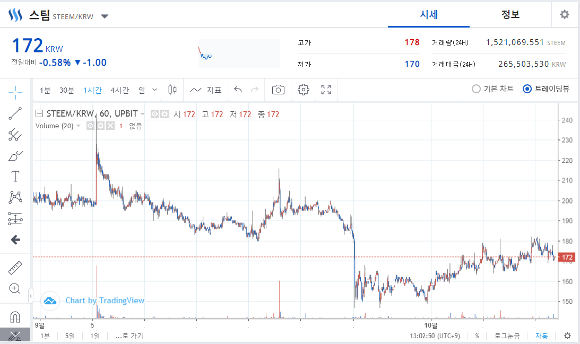
Task: Take a chart snapshot with the camera icon
Action: [278, 90]
